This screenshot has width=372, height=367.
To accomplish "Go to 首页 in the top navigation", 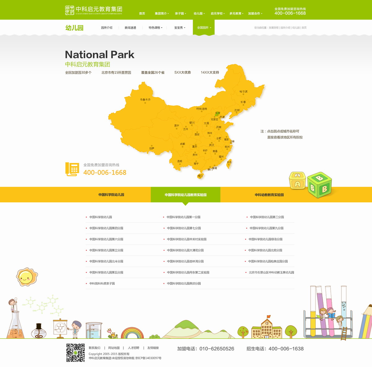I will pyautogui.click(x=142, y=14).
